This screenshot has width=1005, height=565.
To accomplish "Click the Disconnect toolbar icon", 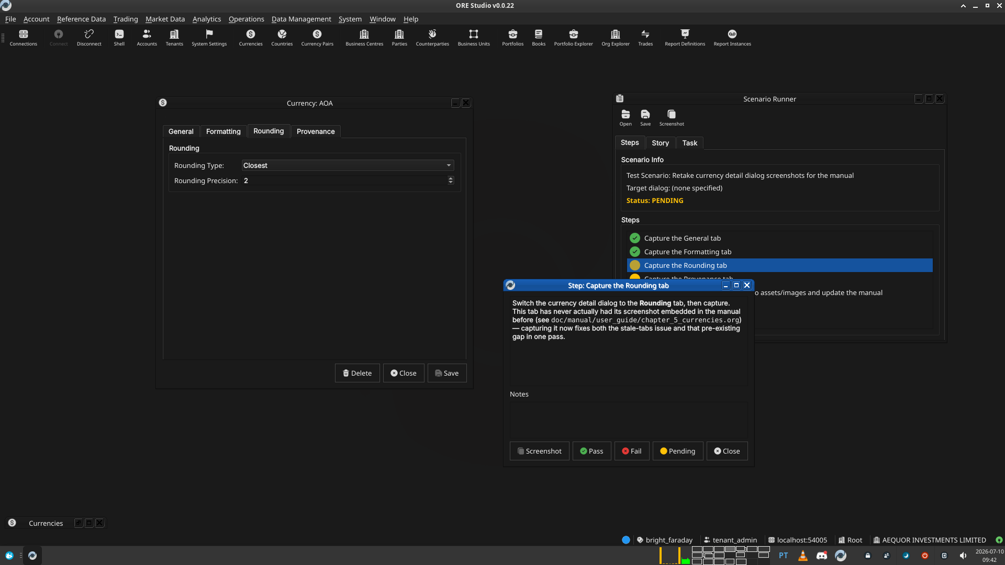I will pos(89,38).
